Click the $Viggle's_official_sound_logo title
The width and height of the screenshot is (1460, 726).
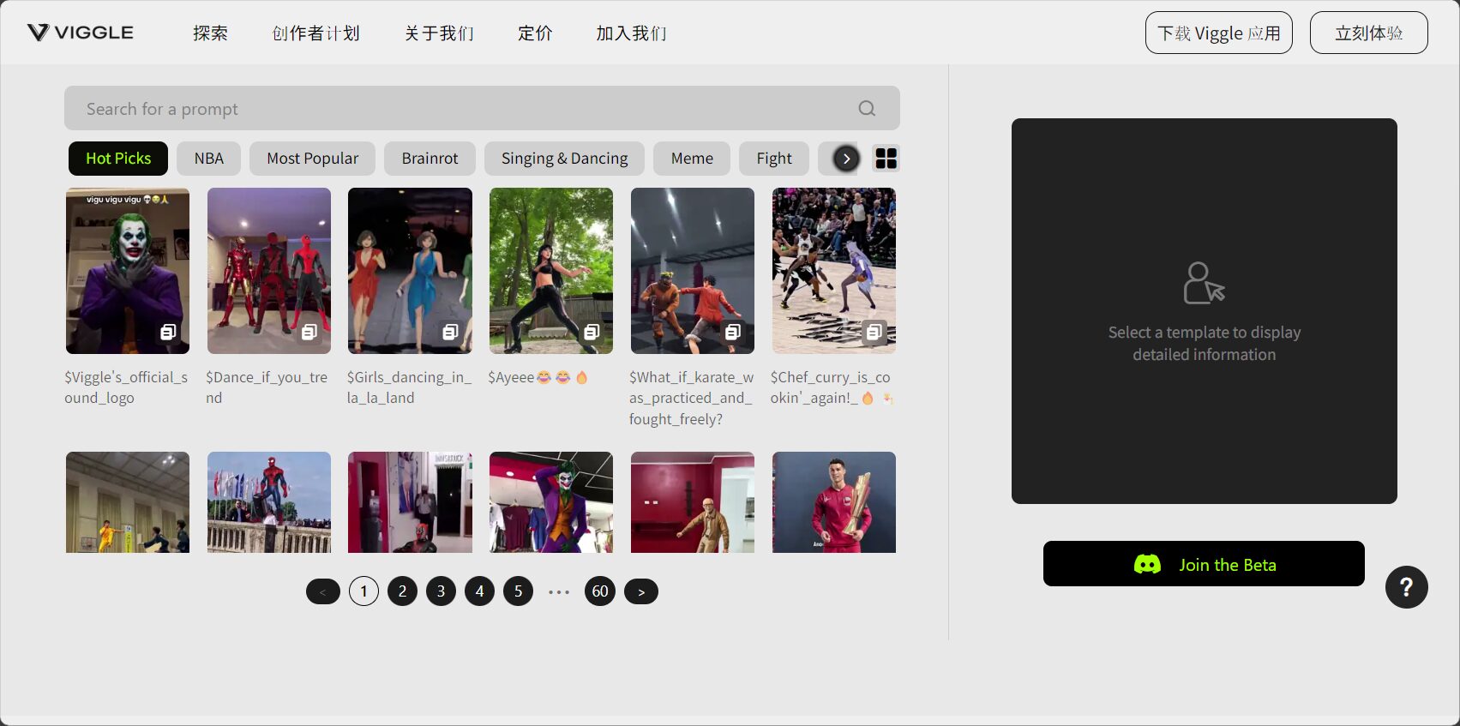[x=126, y=387]
